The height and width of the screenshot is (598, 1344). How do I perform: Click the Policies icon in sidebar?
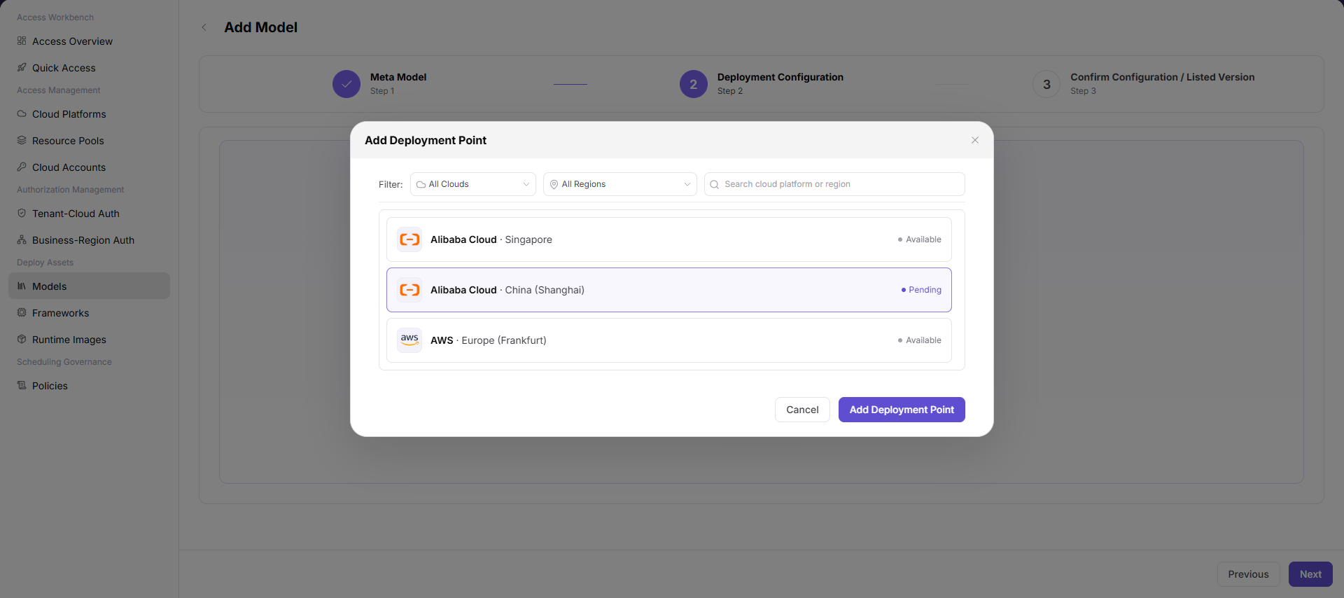tap(22, 385)
